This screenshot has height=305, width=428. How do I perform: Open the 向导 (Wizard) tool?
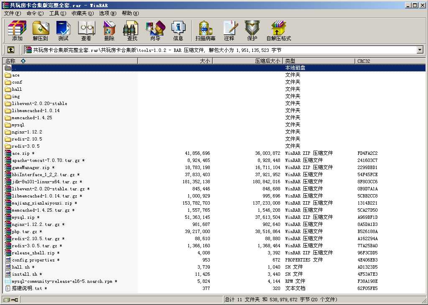point(155,31)
